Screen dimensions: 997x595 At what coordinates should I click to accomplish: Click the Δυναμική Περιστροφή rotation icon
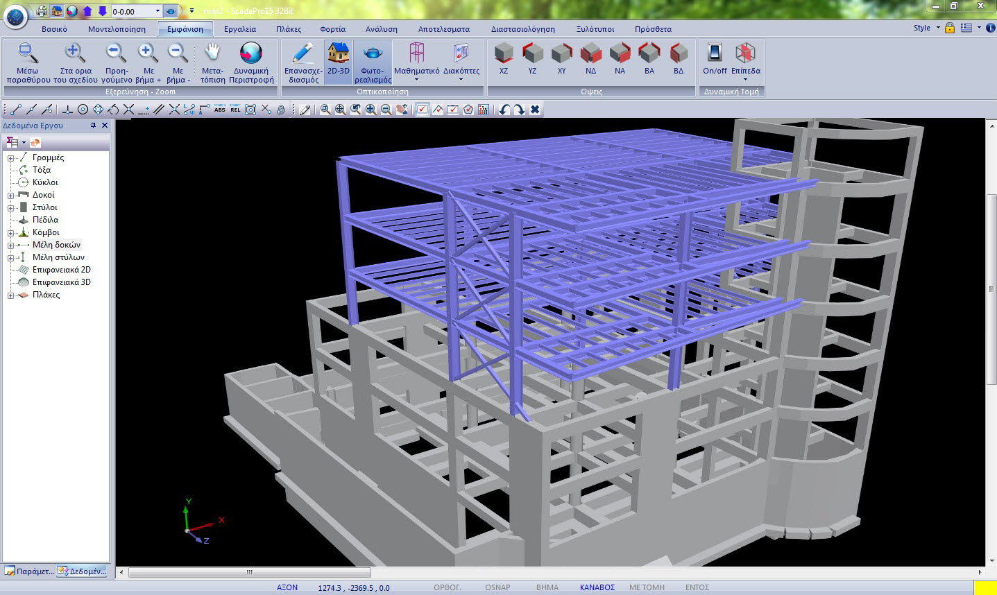(x=250, y=54)
